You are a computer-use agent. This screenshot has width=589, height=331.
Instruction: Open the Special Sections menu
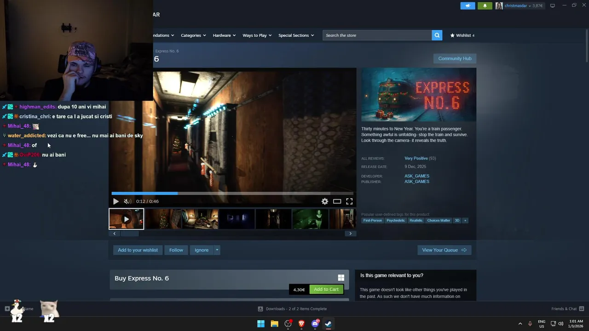point(296,35)
